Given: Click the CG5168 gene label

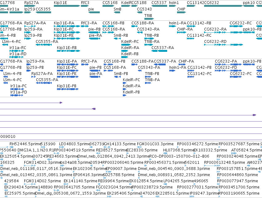Looking at the screenshot, I should [x=110, y=3].
